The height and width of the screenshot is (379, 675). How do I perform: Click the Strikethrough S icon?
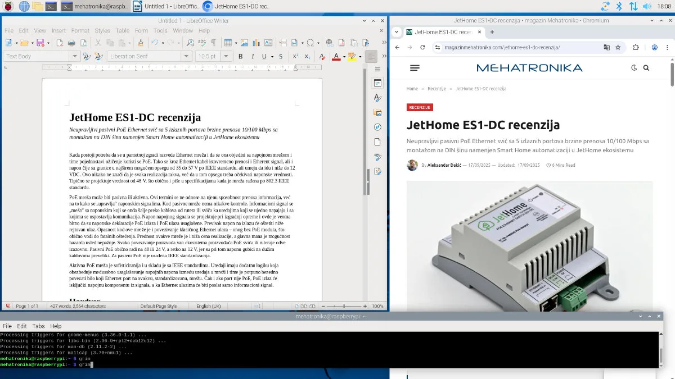281,56
